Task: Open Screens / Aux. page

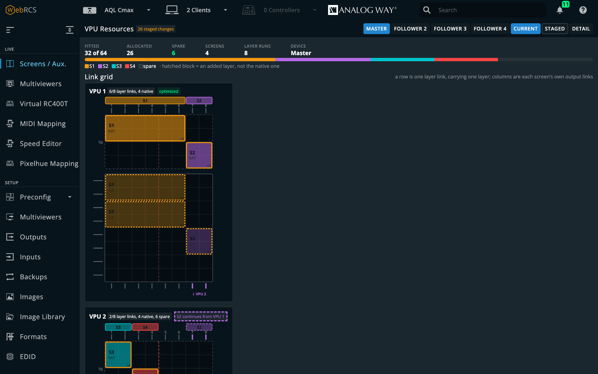Action: pyautogui.click(x=40, y=64)
